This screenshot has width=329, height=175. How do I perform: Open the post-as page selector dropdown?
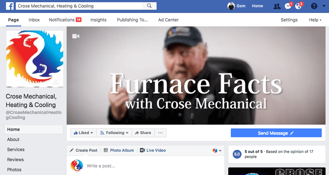pos(217,150)
